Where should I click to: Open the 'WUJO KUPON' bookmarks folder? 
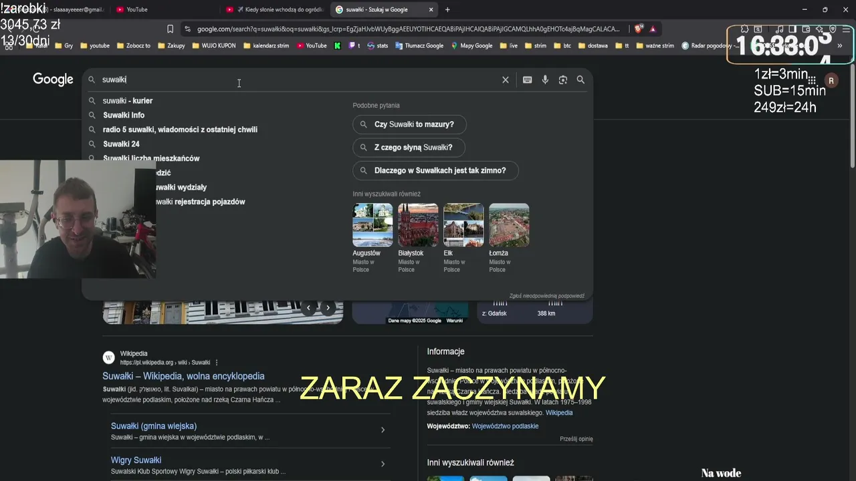pos(213,45)
